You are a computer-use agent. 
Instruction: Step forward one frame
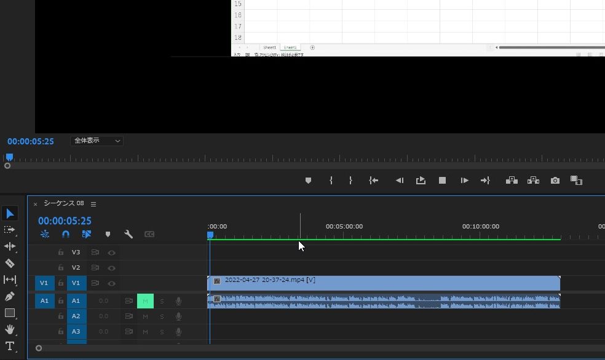464,181
